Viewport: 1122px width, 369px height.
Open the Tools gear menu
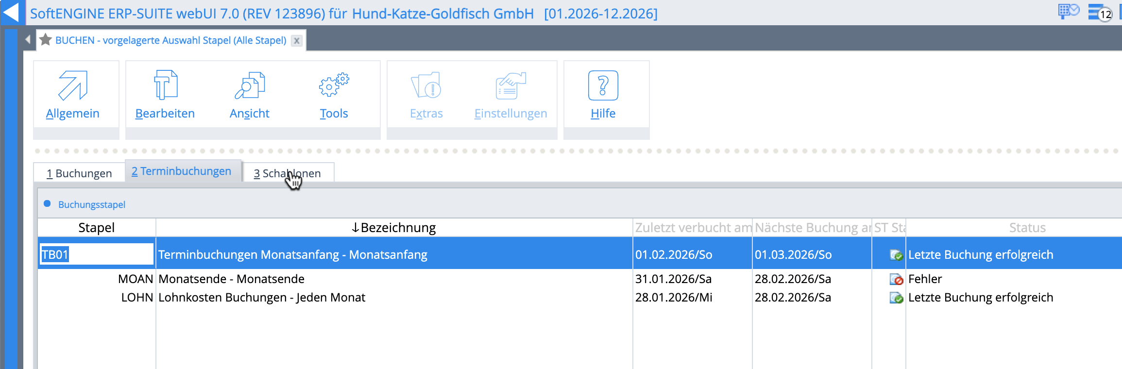coord(334,95)
